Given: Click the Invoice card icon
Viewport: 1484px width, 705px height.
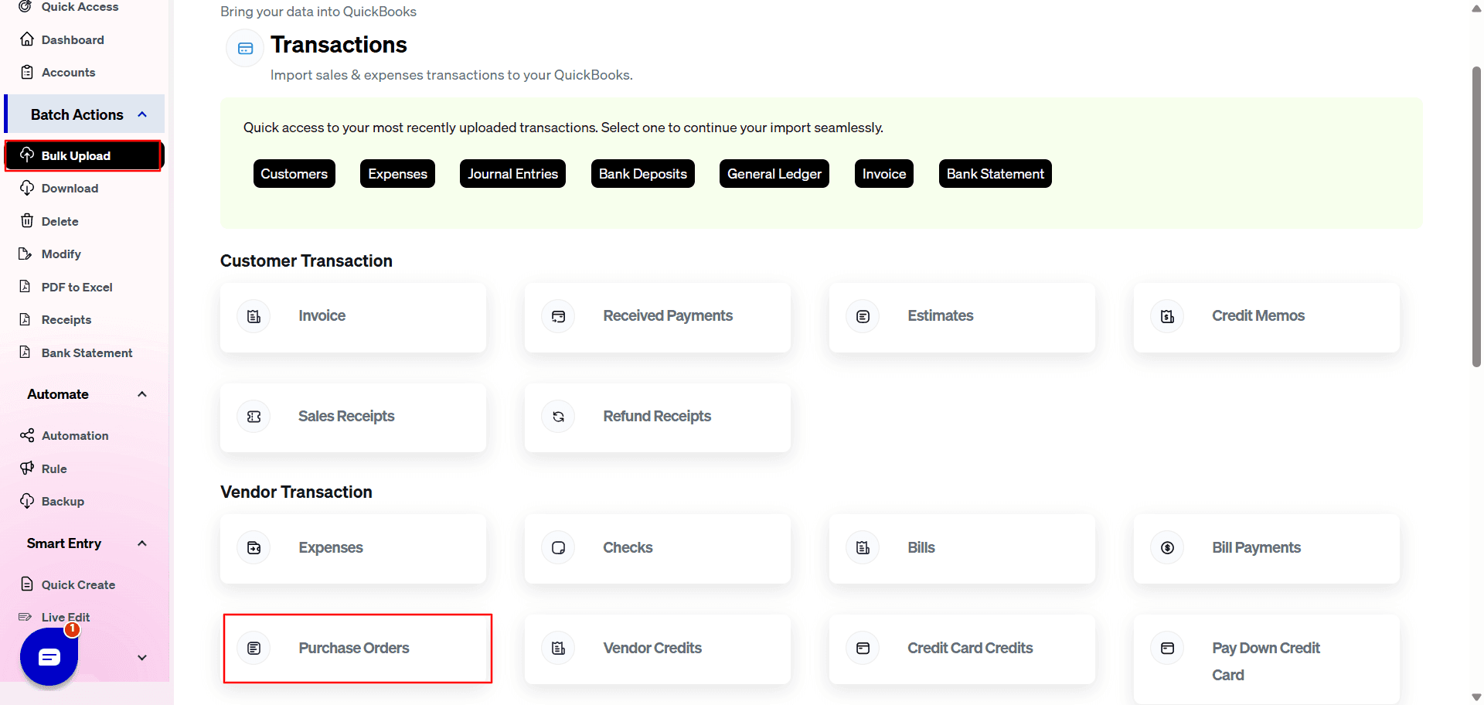Looking at the screenshot, I should click(x=254, y=316).
